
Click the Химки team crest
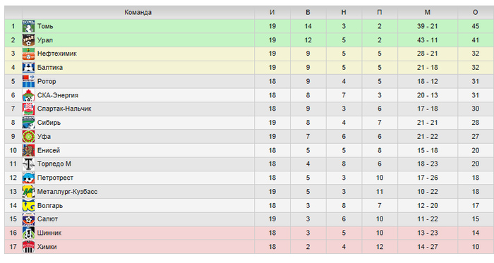point(28,247)
